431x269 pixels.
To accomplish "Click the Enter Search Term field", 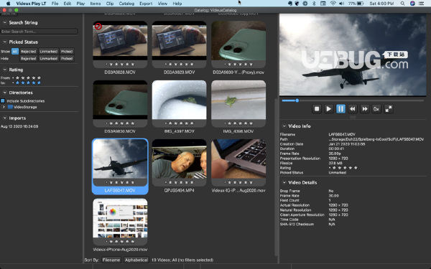I will coord(39,32).
